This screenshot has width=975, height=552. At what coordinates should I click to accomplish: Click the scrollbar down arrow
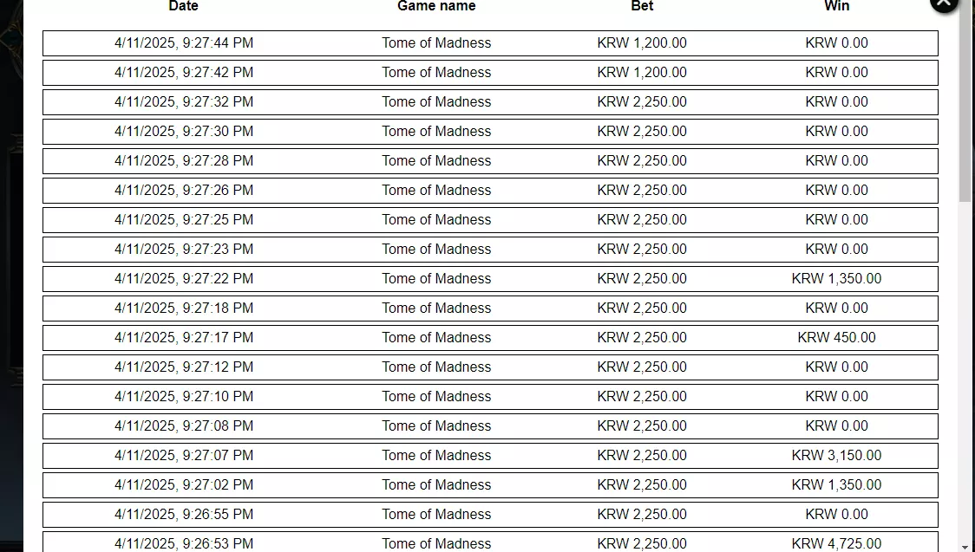tap(965, 547)
